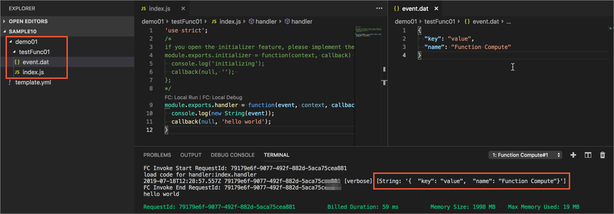Click the 'FC: Local Debug' code lens
Viewport: 614px width, 214px height.
click(222, 97)
